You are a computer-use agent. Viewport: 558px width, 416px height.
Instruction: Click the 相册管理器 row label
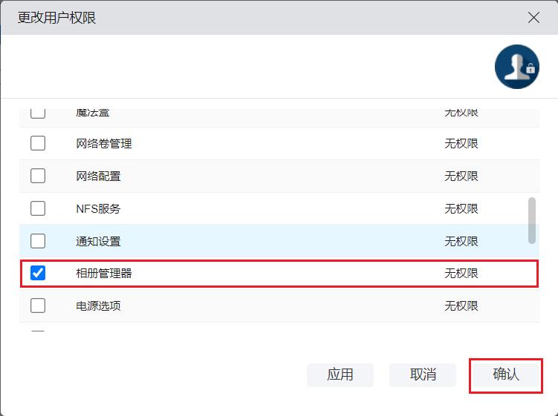(x=104, y=273)
